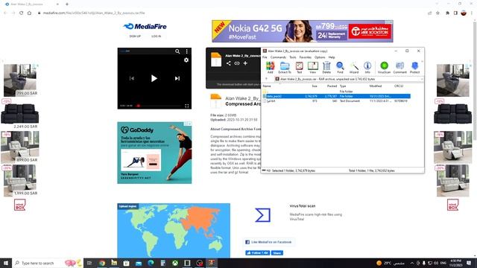The height and width of the screenshot is (268, 477).
Task: Click the Add button in WinRAR toolbar
Action: point(270,68)
